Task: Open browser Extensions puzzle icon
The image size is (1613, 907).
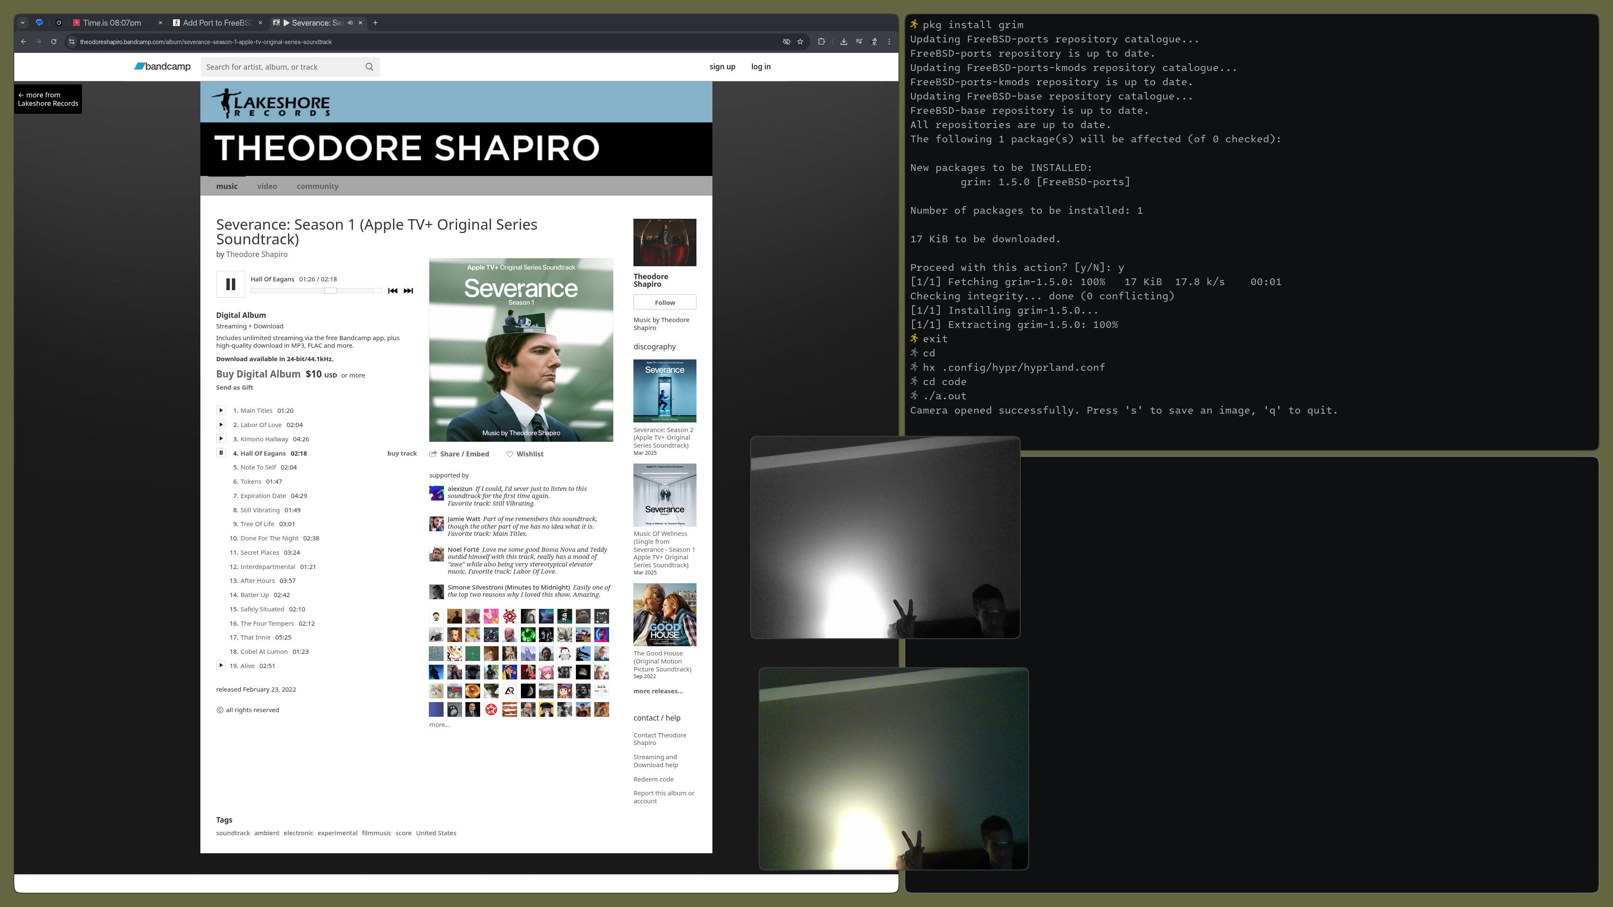Action: 821,42
